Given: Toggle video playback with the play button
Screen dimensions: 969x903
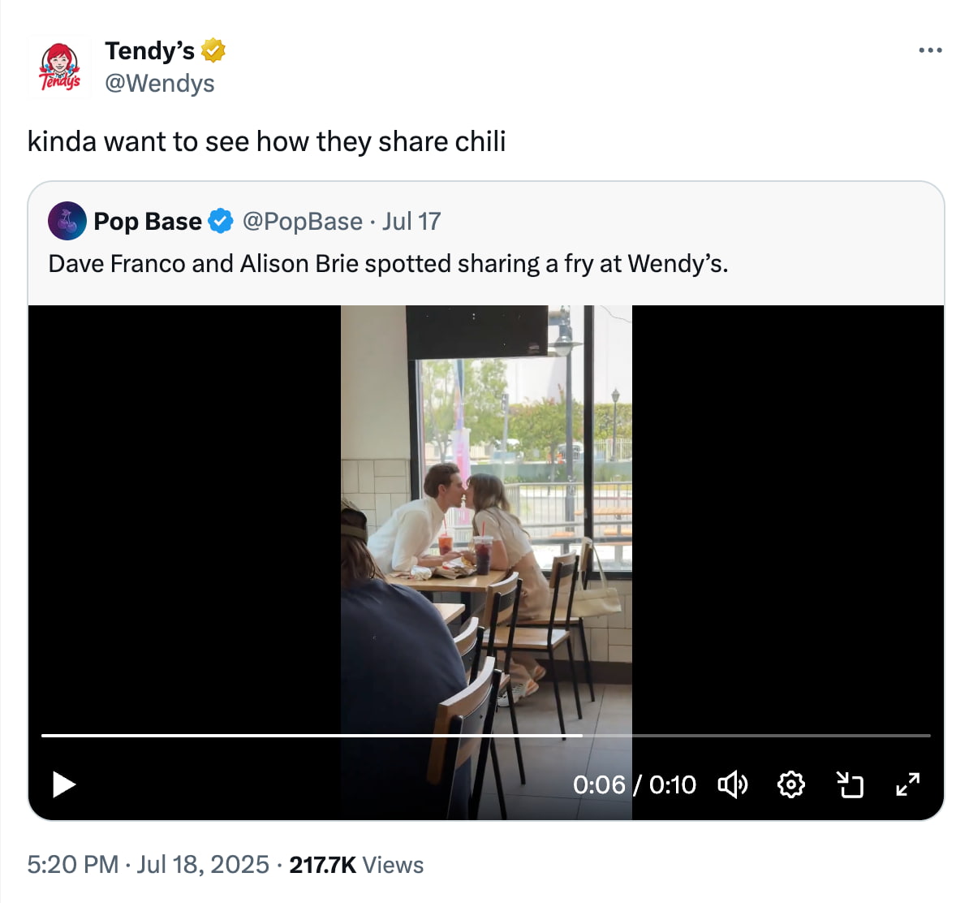Looking at the screenshot, I should pos(63,784).
